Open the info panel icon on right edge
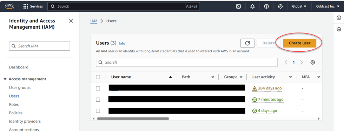The image size is (344, 131). 339,18
